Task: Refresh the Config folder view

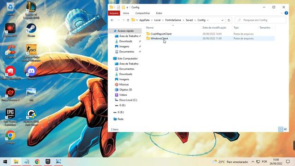Action: [x=229, y=20]
